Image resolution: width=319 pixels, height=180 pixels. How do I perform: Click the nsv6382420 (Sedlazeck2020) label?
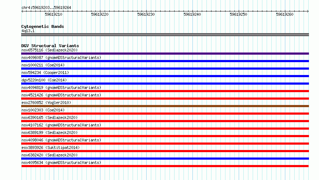(49, 155)
